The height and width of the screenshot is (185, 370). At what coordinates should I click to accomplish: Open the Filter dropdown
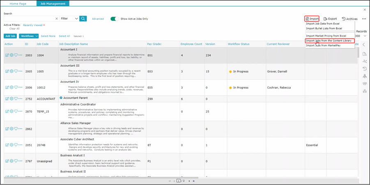69,18
